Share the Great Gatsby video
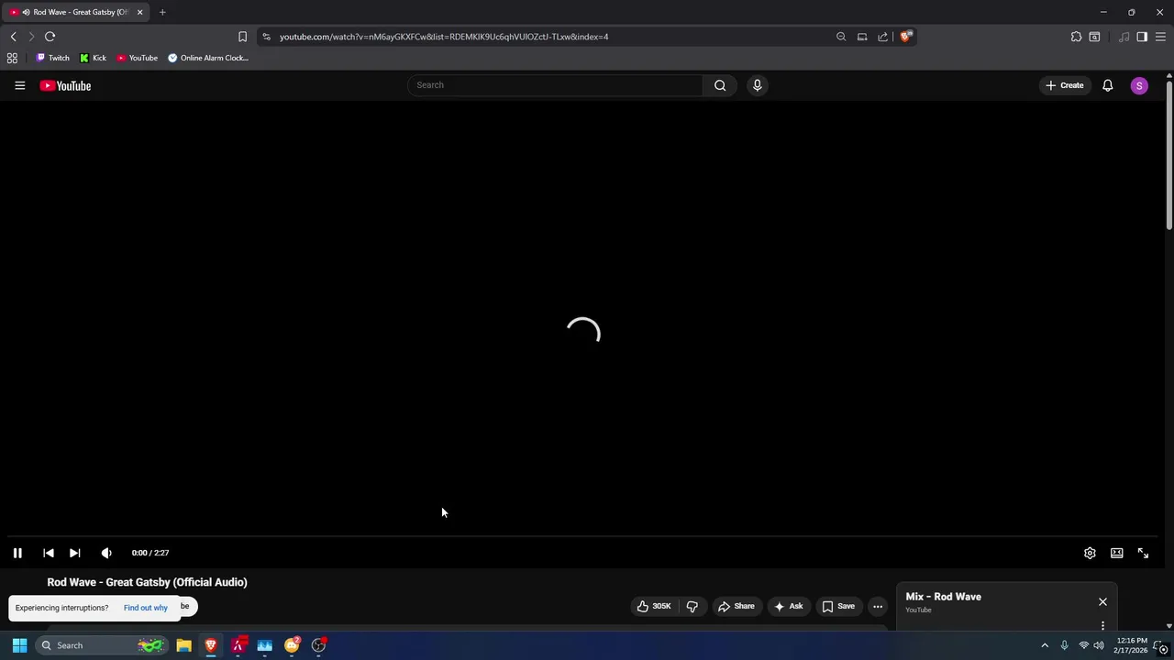Viewport: 1174px width, 660px height. pyautogui.click(x=736, y=606)
